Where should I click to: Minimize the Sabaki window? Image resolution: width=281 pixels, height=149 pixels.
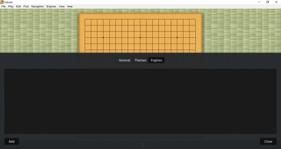coord(259,2)
